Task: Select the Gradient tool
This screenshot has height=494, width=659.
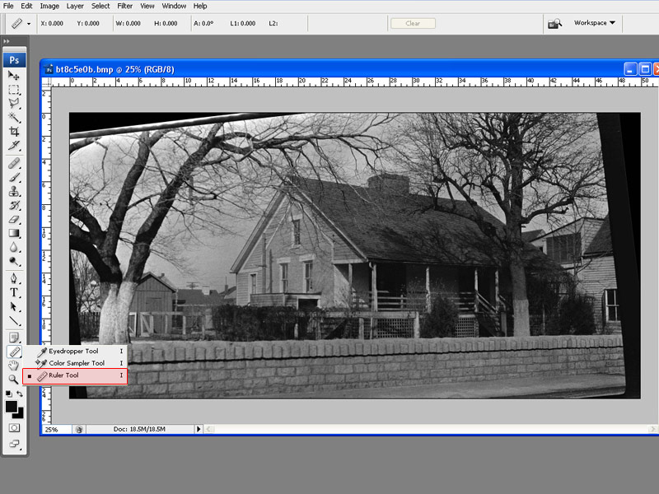Action: point(14,233)
